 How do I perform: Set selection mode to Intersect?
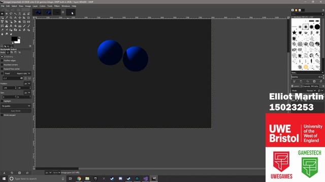click(19, 53)
